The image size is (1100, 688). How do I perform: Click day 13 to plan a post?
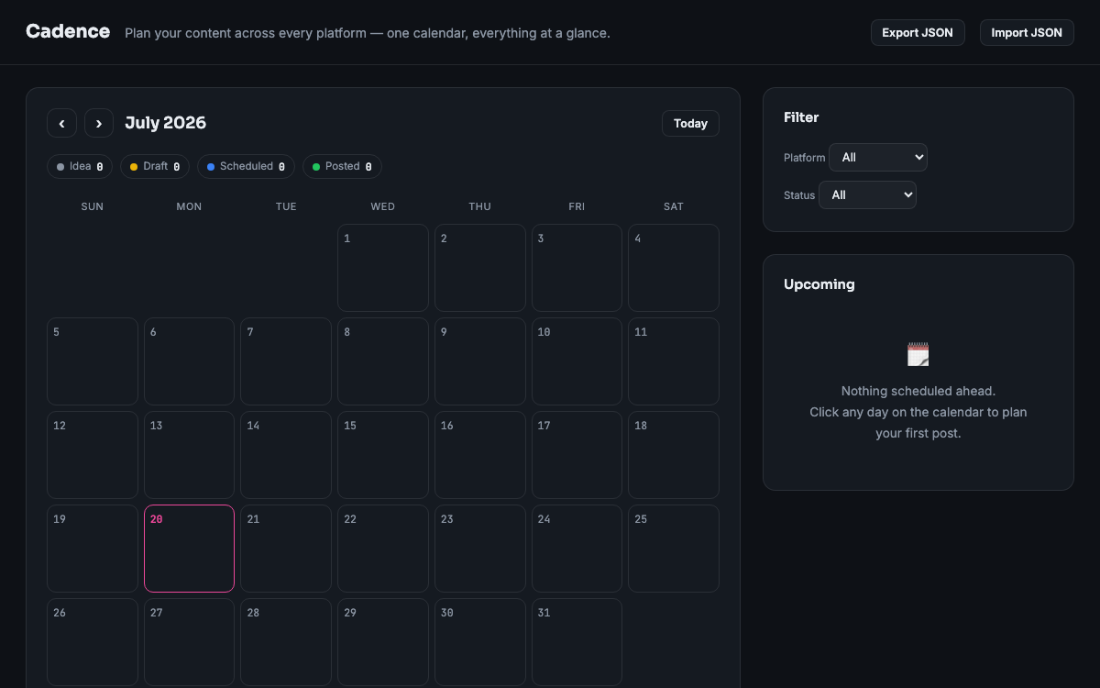(189, 455)
